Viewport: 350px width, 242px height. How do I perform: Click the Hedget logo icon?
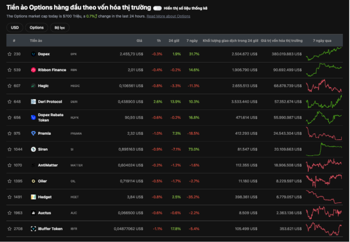tap(33, 197)
